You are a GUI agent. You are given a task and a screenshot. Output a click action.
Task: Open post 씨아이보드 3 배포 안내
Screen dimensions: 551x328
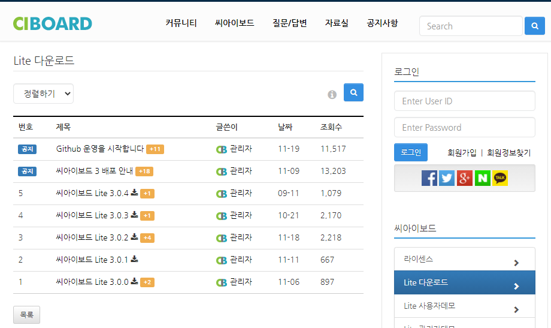pos(94,171)
